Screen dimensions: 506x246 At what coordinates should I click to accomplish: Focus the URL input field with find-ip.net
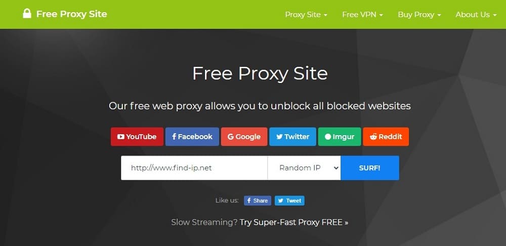[x=194, y=168]
